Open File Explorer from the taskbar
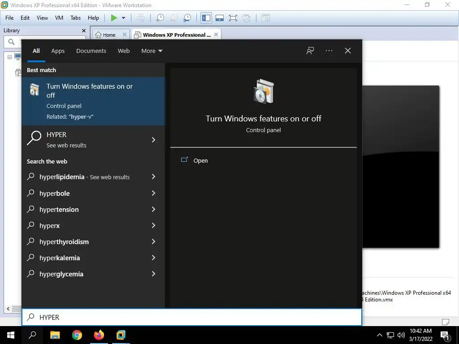Image resolution: width=459 pixels, height=344 pixels. coord(55,335)
